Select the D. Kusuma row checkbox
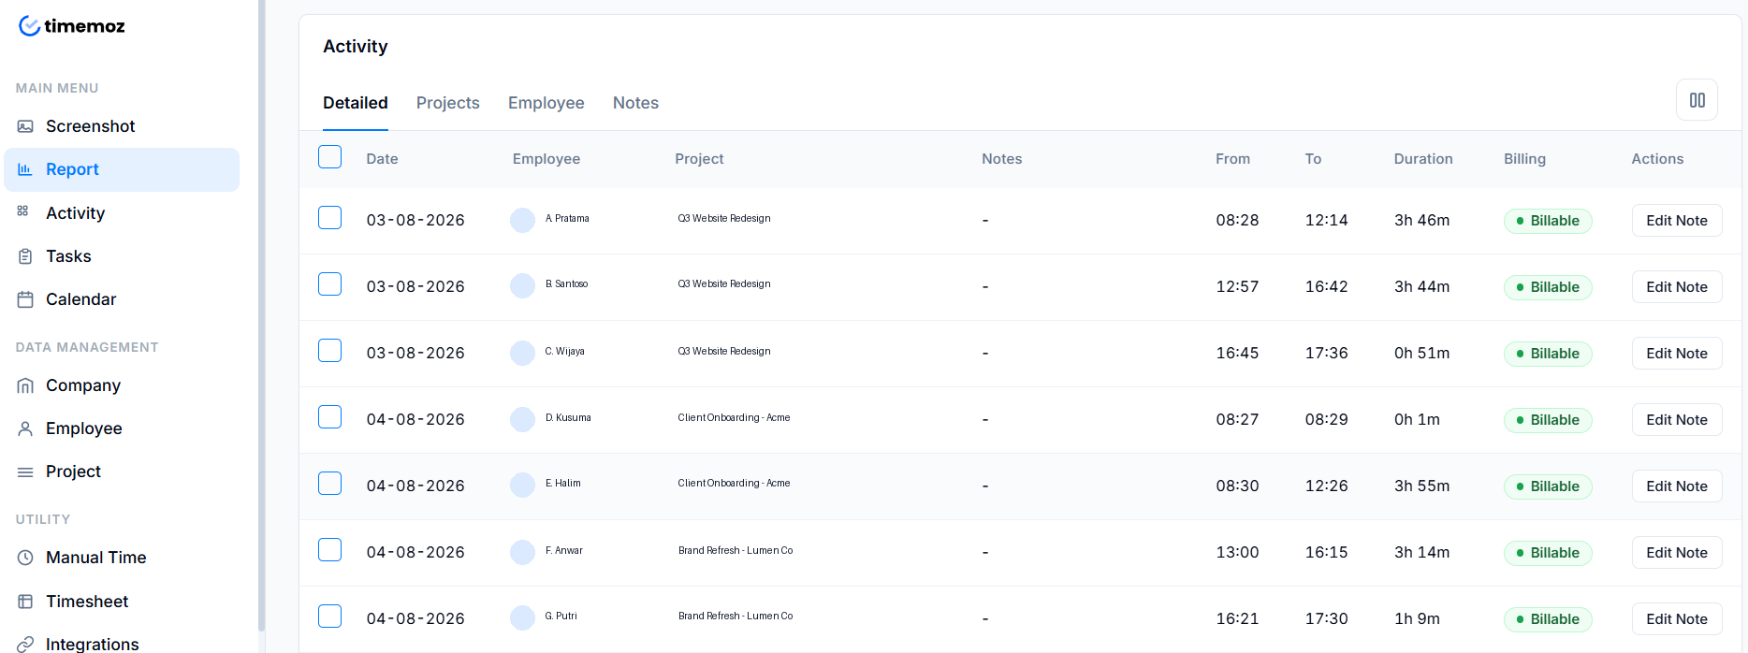This screenshot has width=1748, height=653. 329,416
